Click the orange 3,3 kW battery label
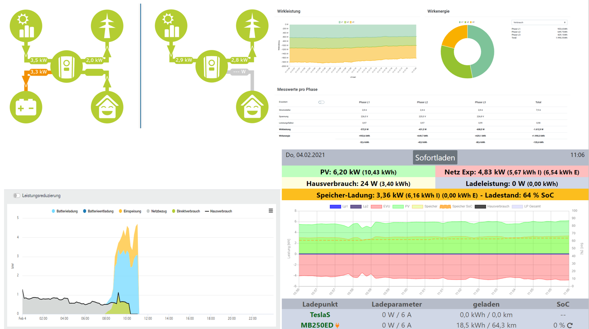This screenshot has width=589, height=329. click(39, 72)
